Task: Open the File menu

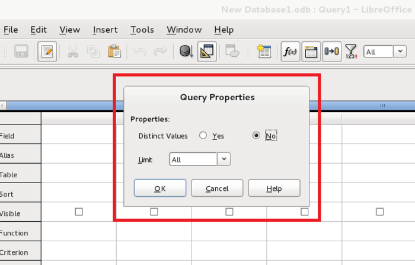Action: (11, 30)
